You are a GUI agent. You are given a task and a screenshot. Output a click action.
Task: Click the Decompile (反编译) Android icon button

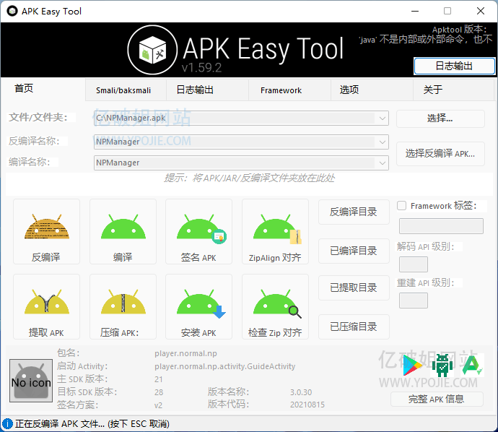(46, 231)
